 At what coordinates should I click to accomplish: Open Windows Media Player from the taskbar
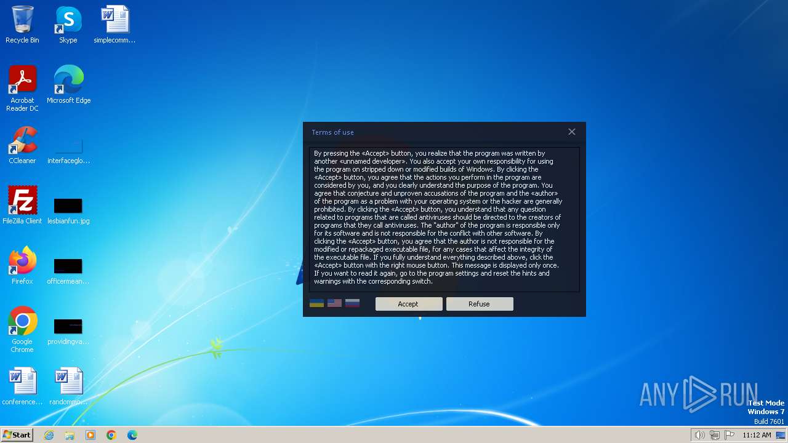point(90,435)
